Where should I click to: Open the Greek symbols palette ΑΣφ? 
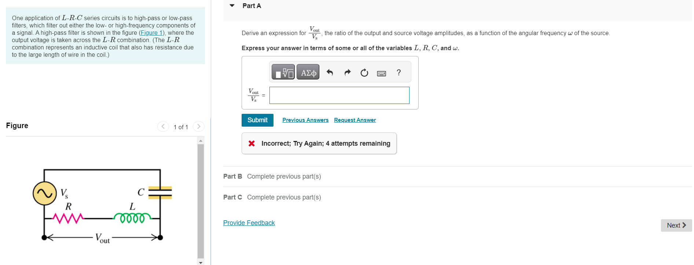[x=308, y=72]
